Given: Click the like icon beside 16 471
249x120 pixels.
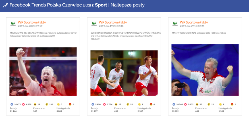Looking at the screenshot, I should pos(11,104).
